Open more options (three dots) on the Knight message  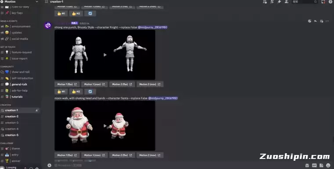327,21
